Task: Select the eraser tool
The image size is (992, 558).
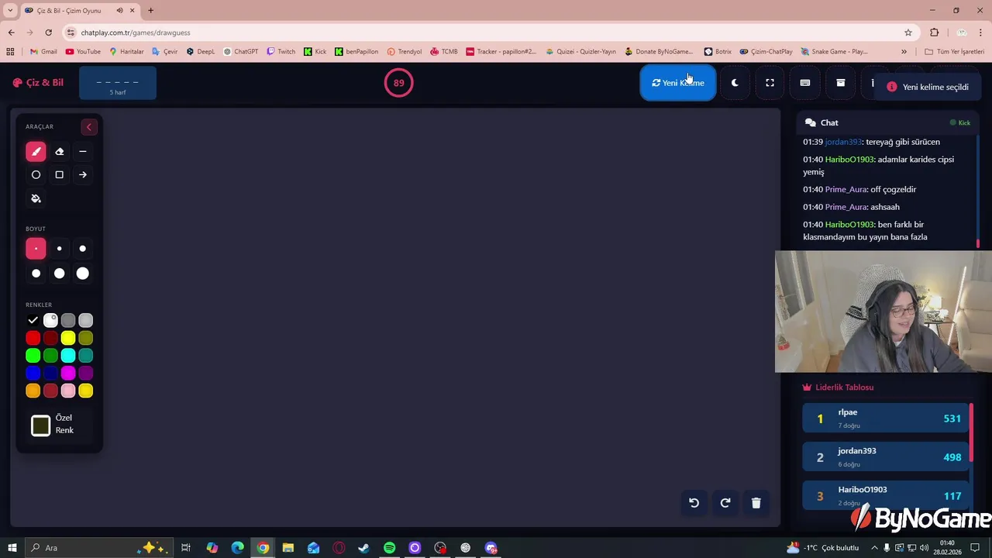Action: click(59, 152)
